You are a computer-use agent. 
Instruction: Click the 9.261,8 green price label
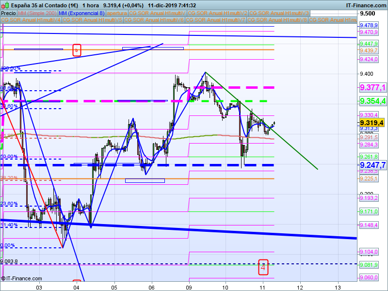coord(369,157)
